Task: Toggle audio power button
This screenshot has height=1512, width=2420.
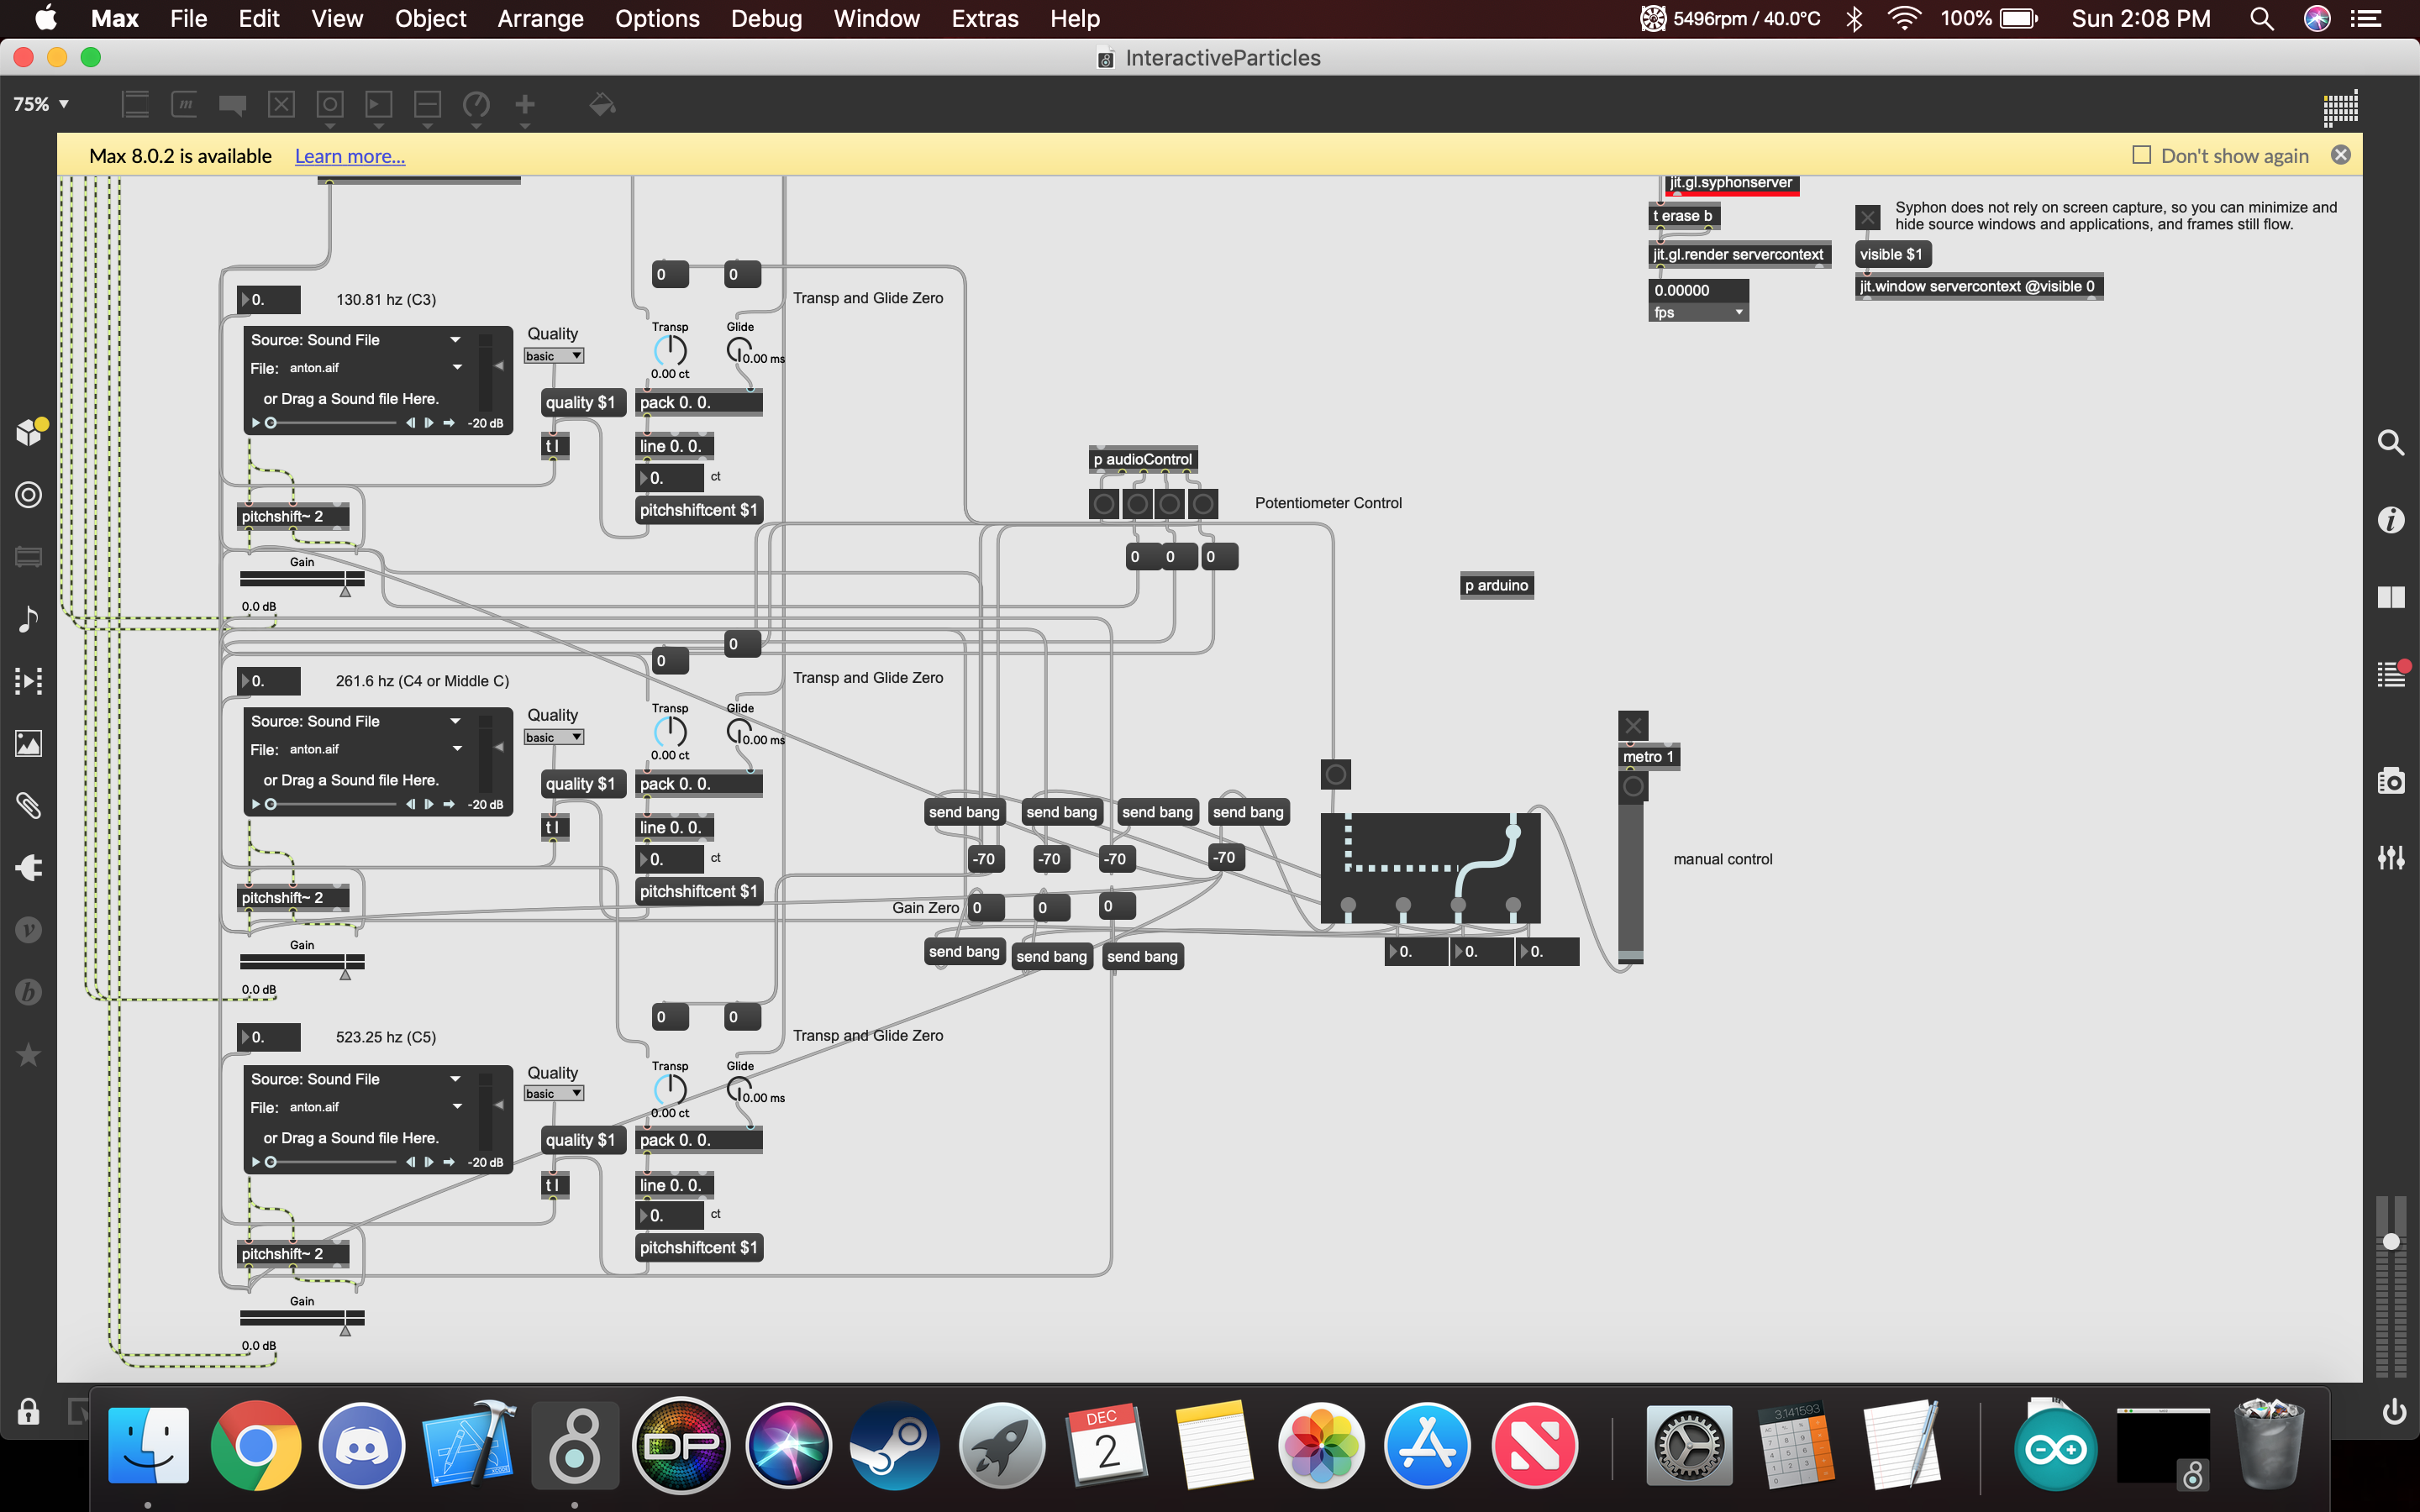Action: (x=2393, y=1411)
